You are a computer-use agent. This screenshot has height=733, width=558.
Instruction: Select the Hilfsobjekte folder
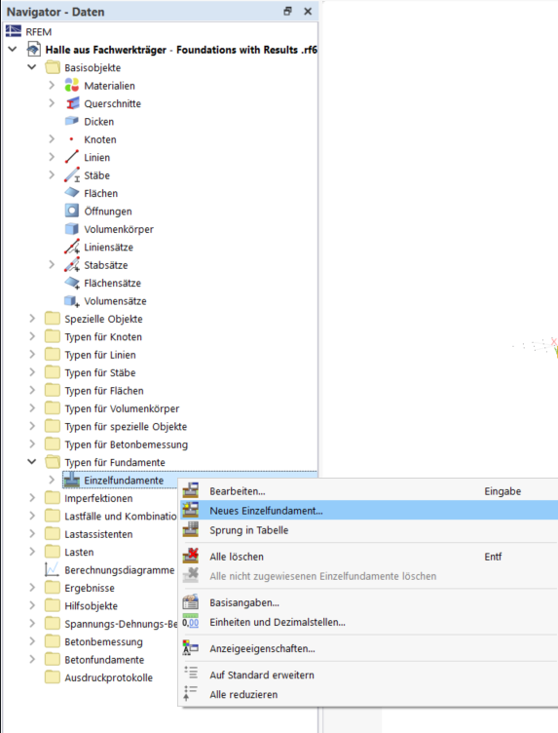[92, 605]
